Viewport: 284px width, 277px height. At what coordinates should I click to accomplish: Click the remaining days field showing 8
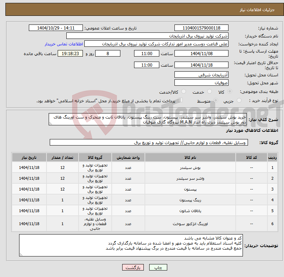tap(108, 54)
